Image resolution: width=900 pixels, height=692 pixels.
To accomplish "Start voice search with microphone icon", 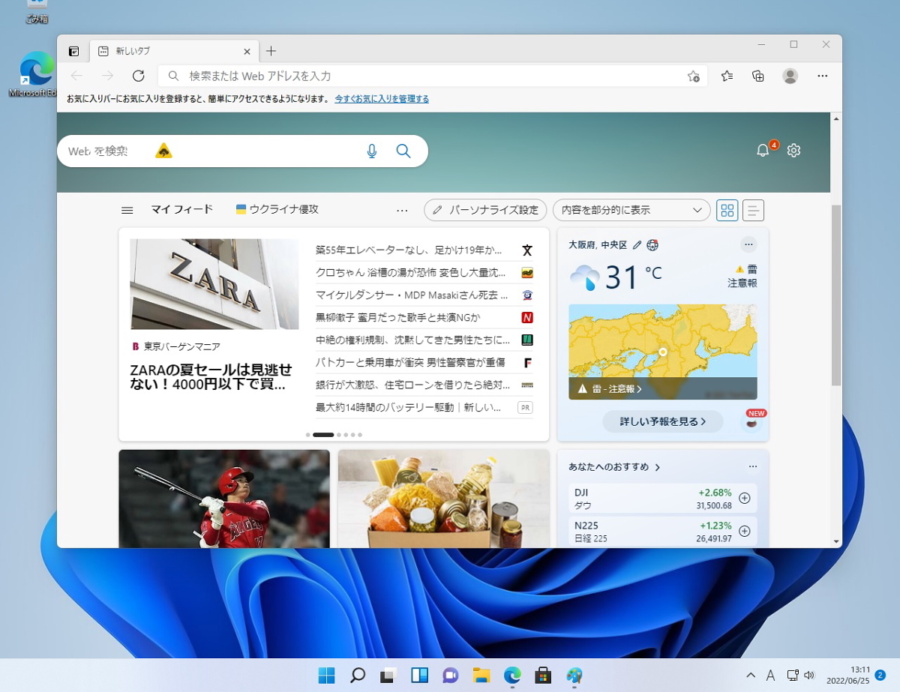I will 372,151.
